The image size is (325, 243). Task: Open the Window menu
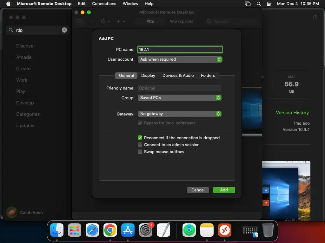[x=130, y=3]
